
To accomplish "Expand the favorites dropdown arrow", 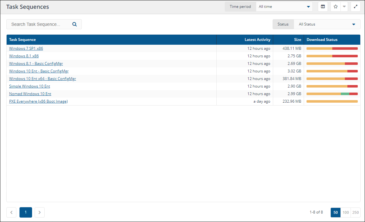I will pyautogui.click(x=344, y=7).
